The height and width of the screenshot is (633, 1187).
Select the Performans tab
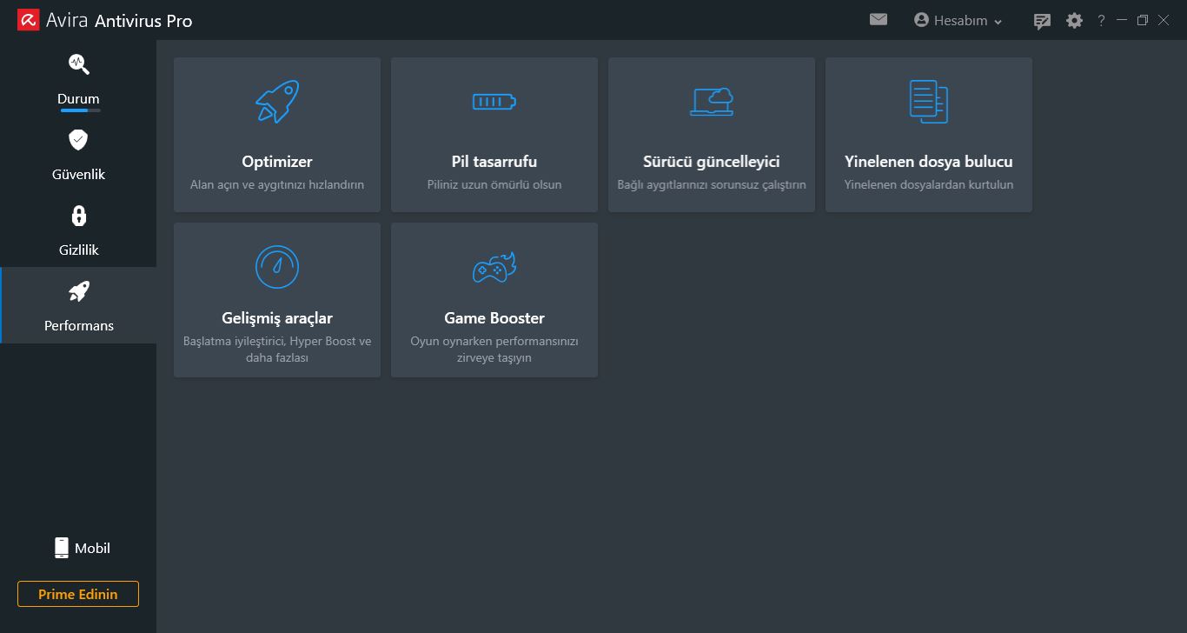pos(78,305)
